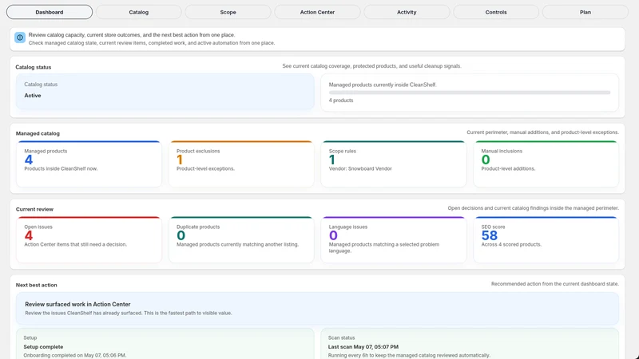The height and width of the screenshot is (359, 639).
Task: Click the 'Current review' section heading
Action: pos(34,209)
